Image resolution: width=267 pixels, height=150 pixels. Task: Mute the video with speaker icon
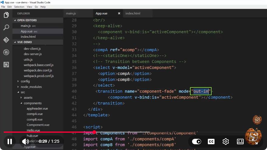25,141
